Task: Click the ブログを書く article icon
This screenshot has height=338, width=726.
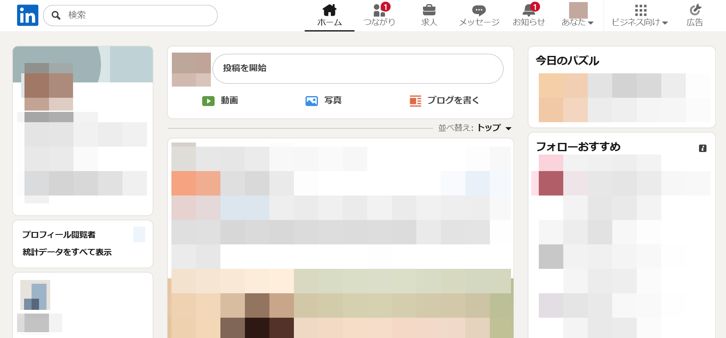Action: [x=415, y=101]
